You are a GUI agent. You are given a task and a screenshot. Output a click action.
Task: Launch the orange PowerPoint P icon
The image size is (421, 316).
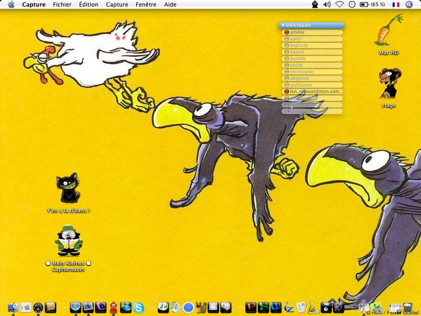click(250, 307)
